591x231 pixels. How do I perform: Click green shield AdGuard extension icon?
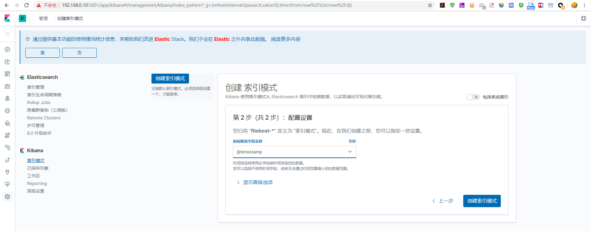coord(452,5)
